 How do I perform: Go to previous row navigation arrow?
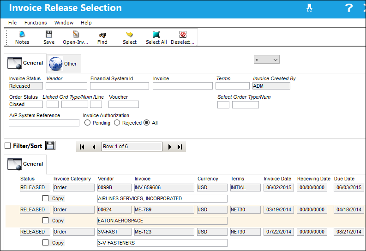94,147
